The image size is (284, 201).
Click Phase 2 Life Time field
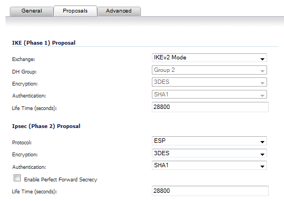[210, 191]
